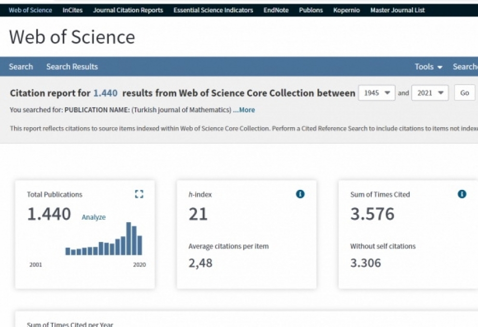
Task: Open InCites
Action: pyautogui.click(x=73, y=10)
